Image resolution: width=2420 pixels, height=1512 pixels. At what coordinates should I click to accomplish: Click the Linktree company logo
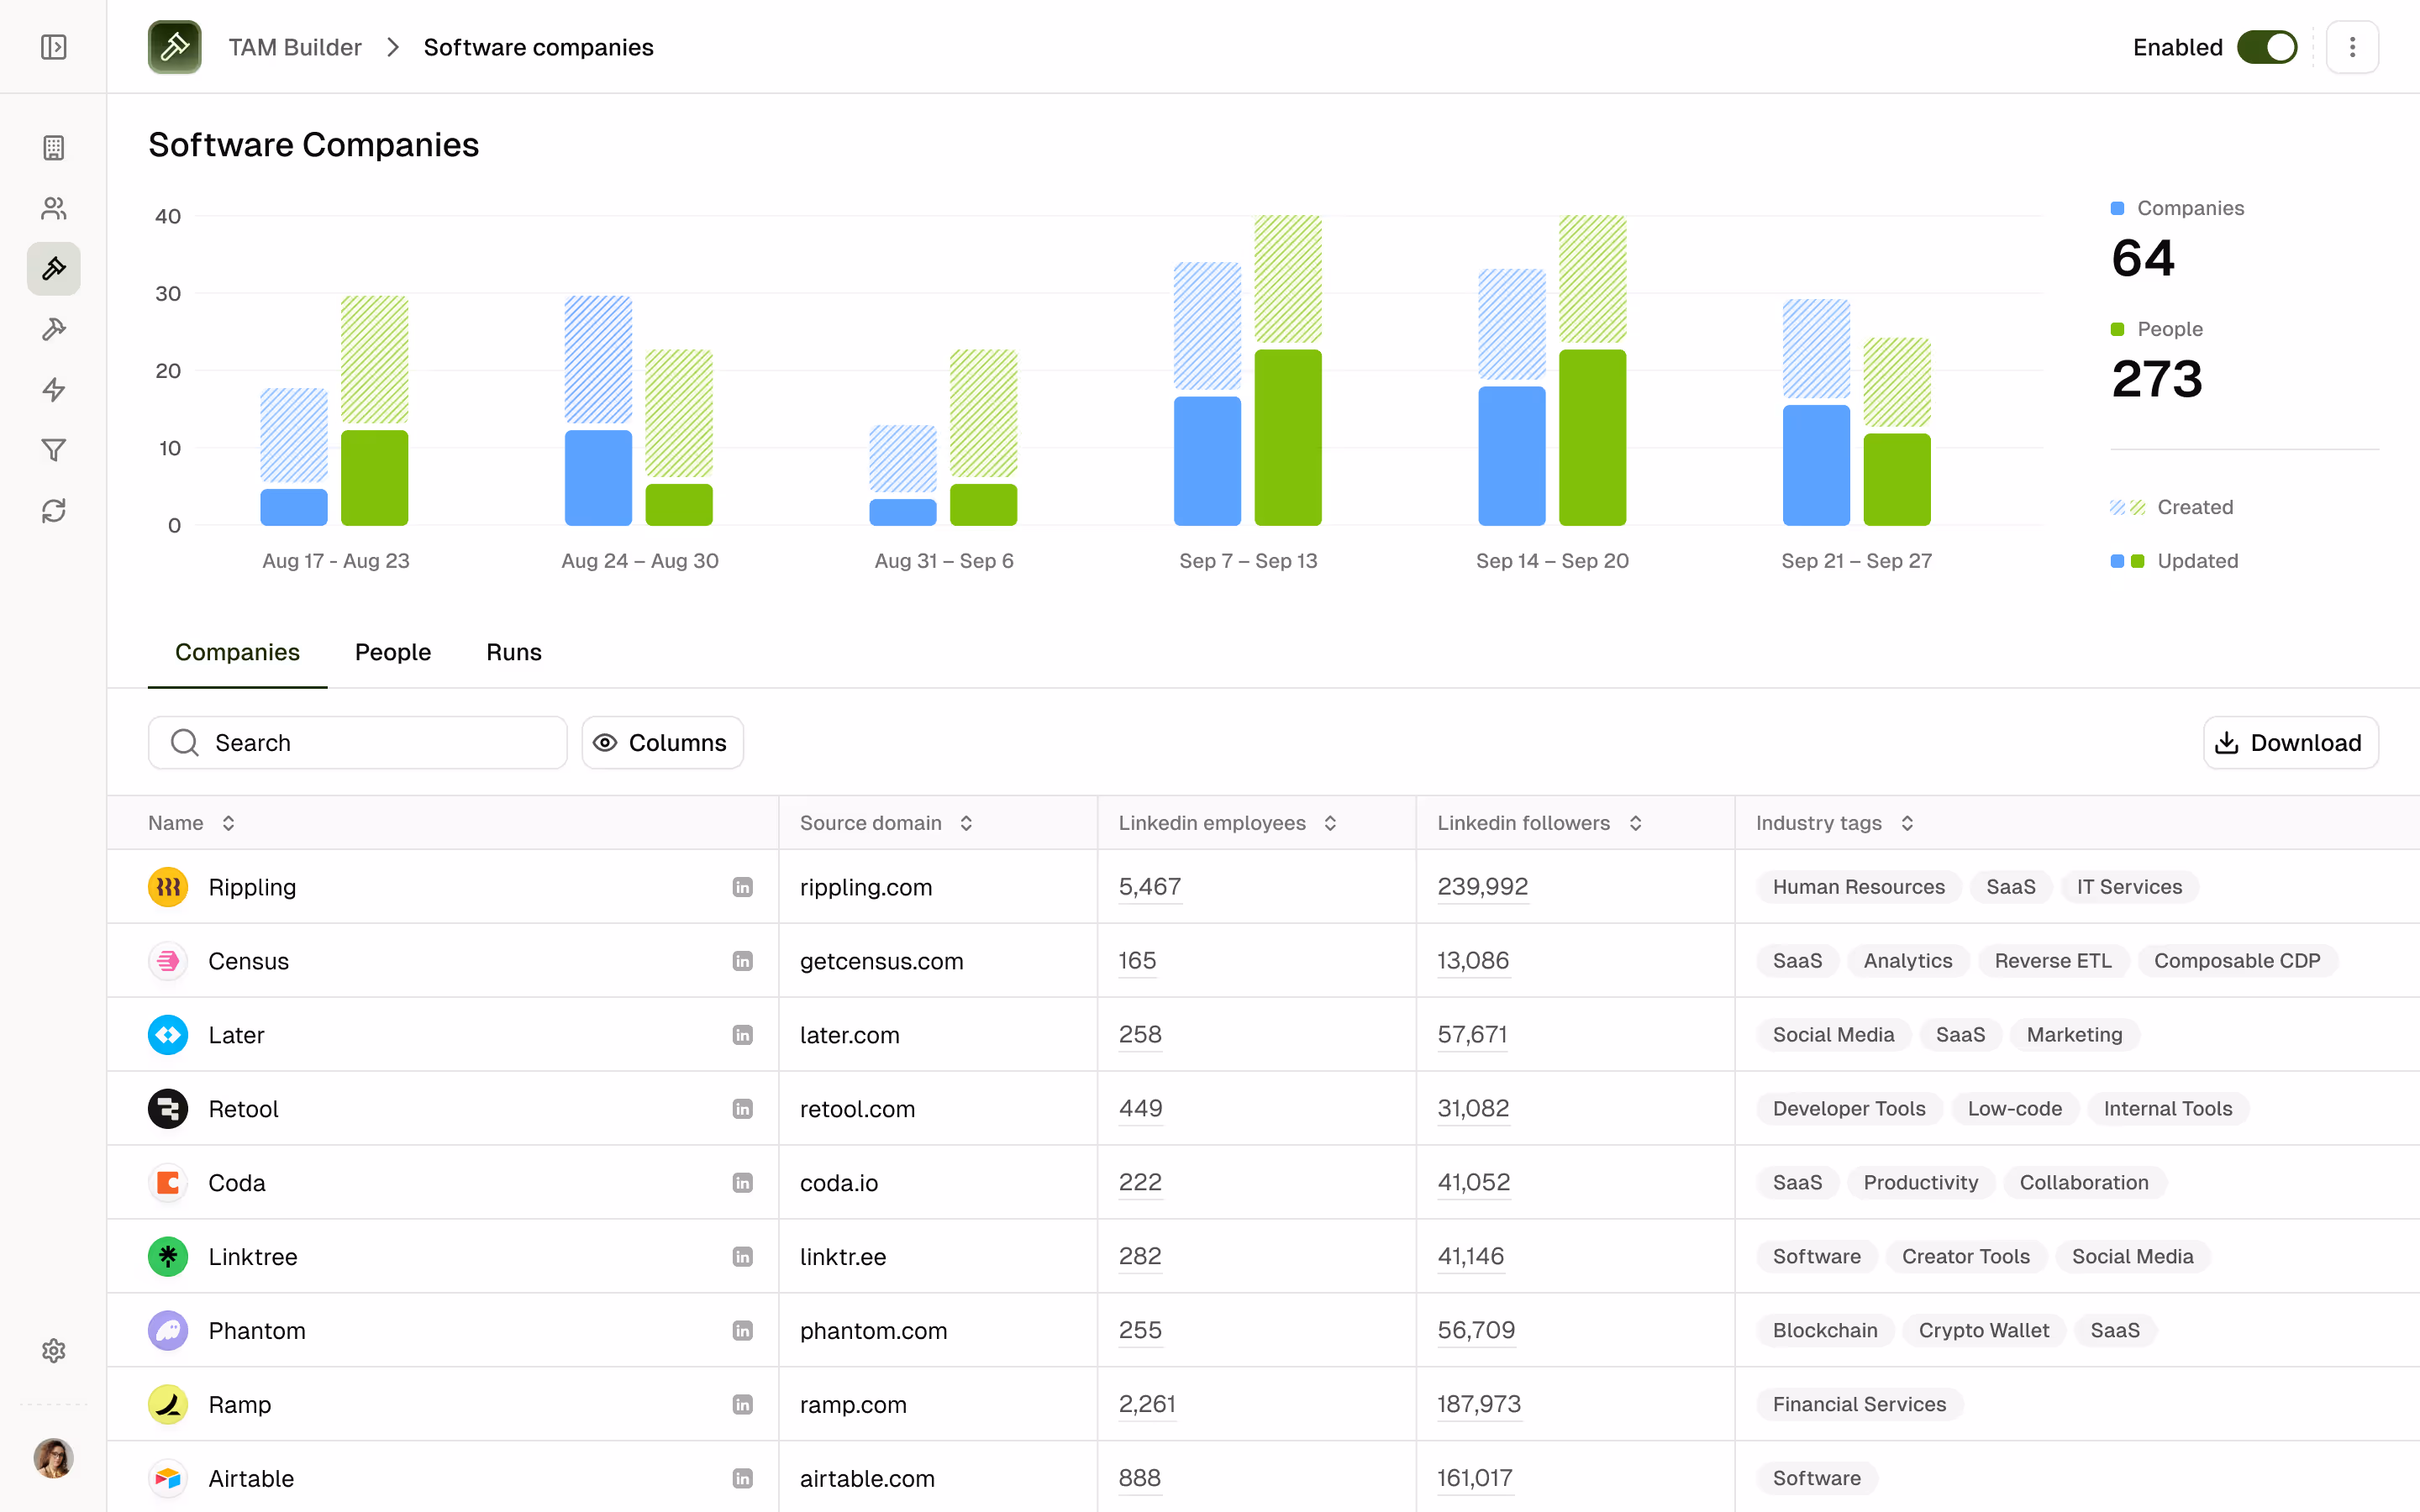pyautogui.click(x=168, y=1257)
